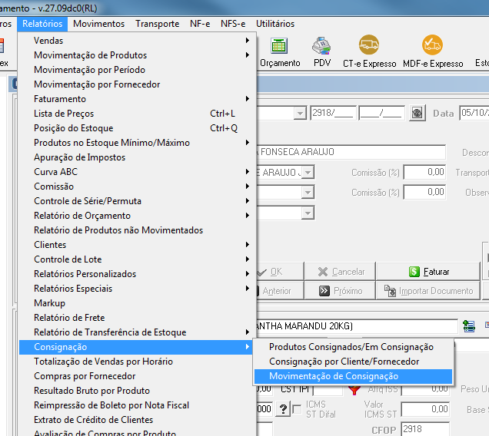Select Lista de Preços report

click(x=137, y=114)
